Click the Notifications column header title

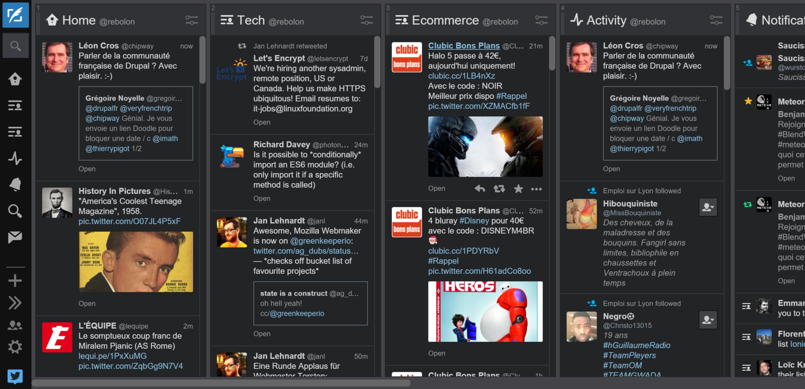pyautogui.click(x=783, y=20)
